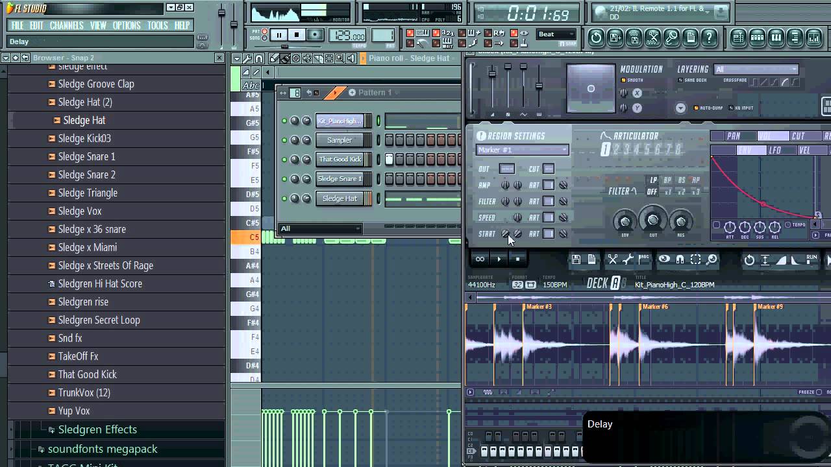Enable the TEMPO checkbox in envelope
This screenshot has width=831, height=467.
pyautogui.click(x=788, y=225)
